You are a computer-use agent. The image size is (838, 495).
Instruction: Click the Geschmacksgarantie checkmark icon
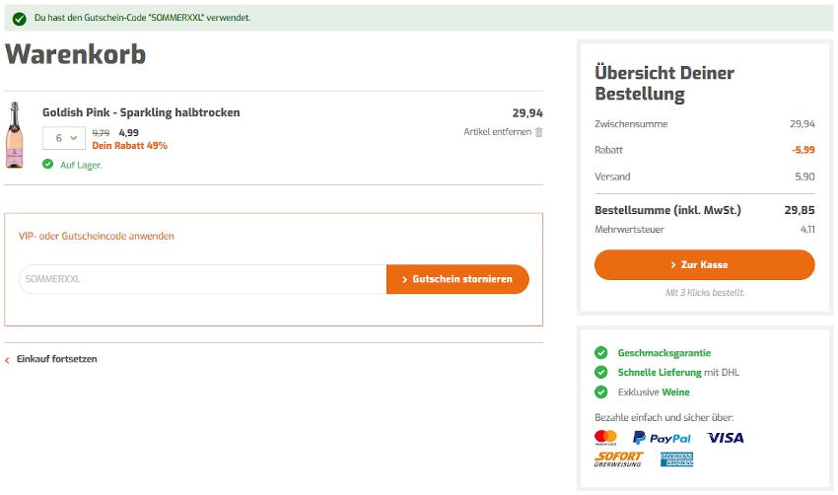[x=601, y=353]
